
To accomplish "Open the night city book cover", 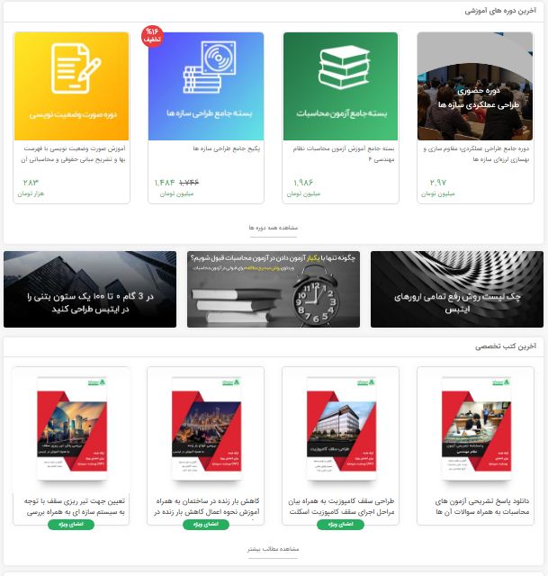I will (x=206, y=428).
